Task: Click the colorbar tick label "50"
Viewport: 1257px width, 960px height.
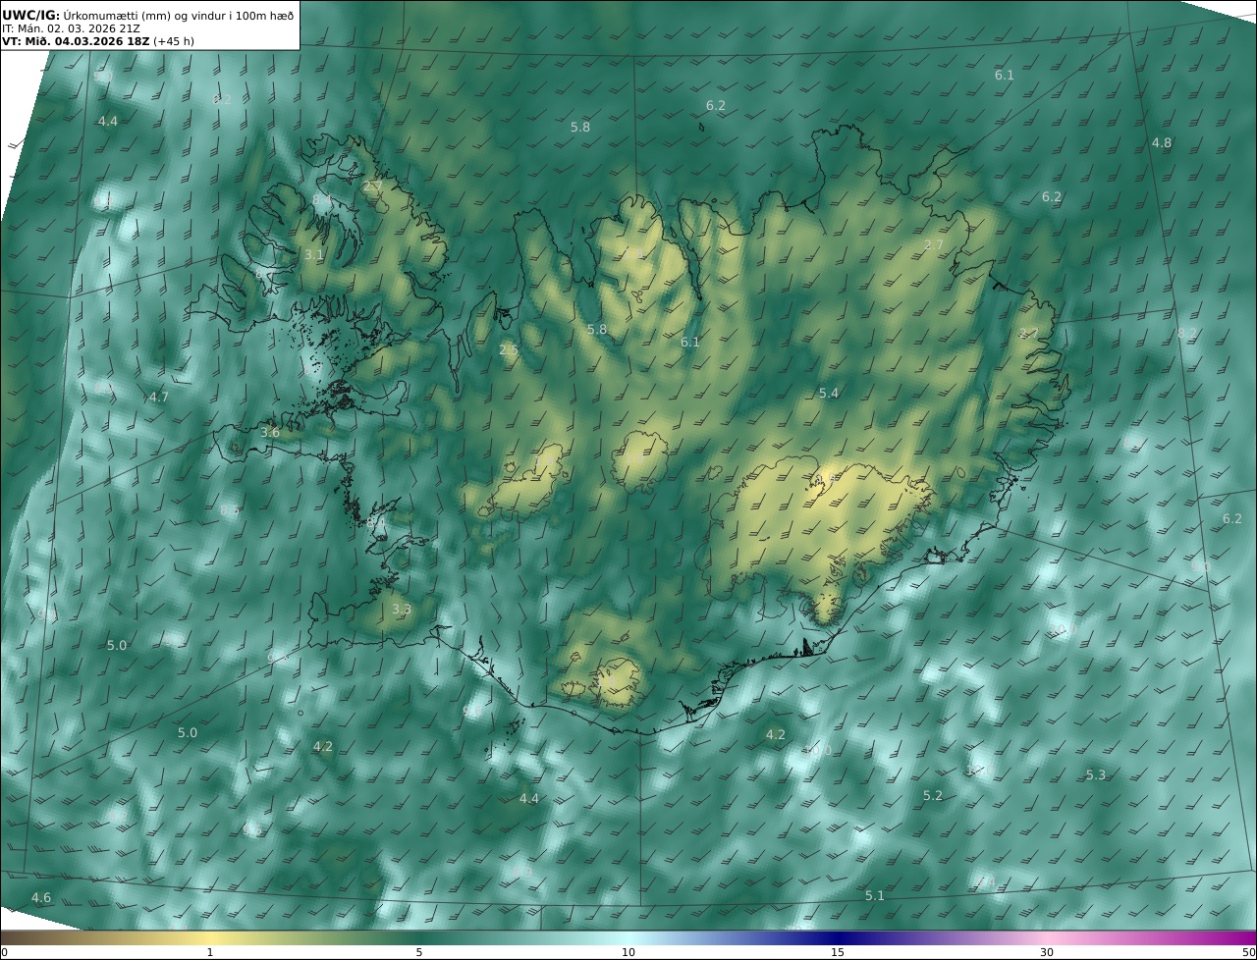Action: (x=1249, y=952)
